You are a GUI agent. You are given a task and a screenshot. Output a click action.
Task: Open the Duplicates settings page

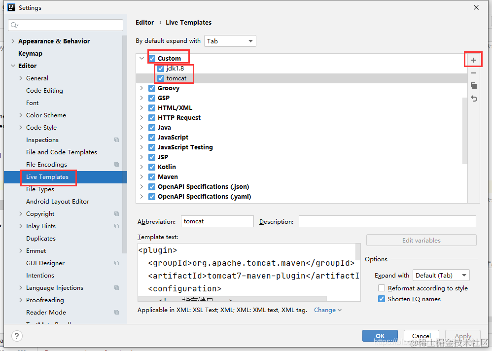[x=41, y=239]
